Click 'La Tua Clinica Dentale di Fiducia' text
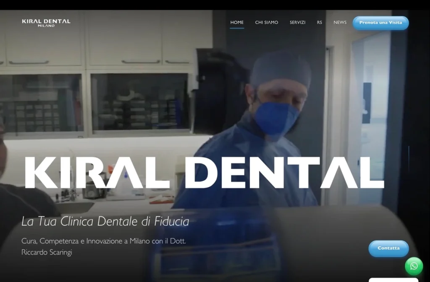 click(105, 221)
